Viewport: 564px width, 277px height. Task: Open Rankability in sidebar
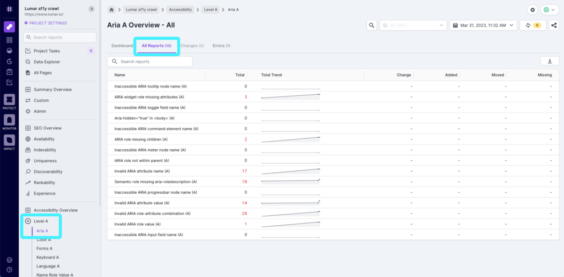(x=44, y=182)
